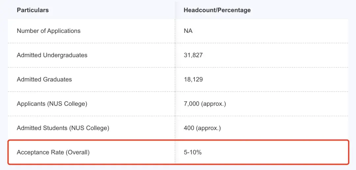Select the Admitted Undergraduates row label
This screenshot has height=170, width=356.
click(52, 55)
